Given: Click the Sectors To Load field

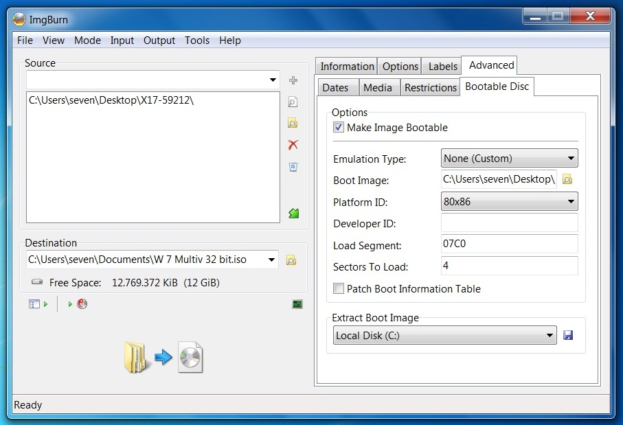Looking at the screenshot, I should 510,265.
